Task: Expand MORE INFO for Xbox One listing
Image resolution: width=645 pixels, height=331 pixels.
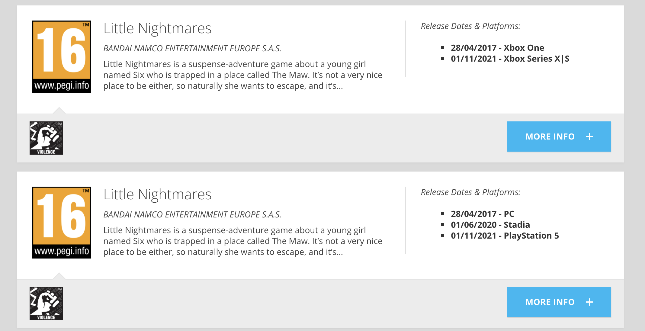Action: (559, 137)
